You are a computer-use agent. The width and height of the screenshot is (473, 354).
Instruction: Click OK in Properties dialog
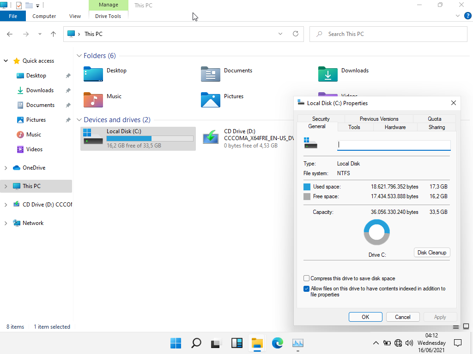[365, 317]
